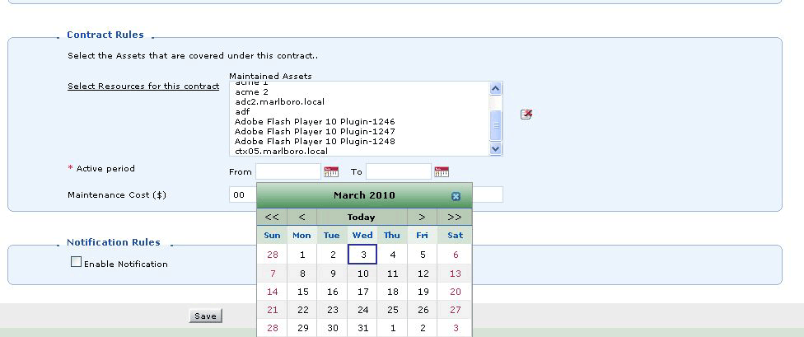The image size is (804, 337).
Task: Click the To date input field
Action: [399, 171]
